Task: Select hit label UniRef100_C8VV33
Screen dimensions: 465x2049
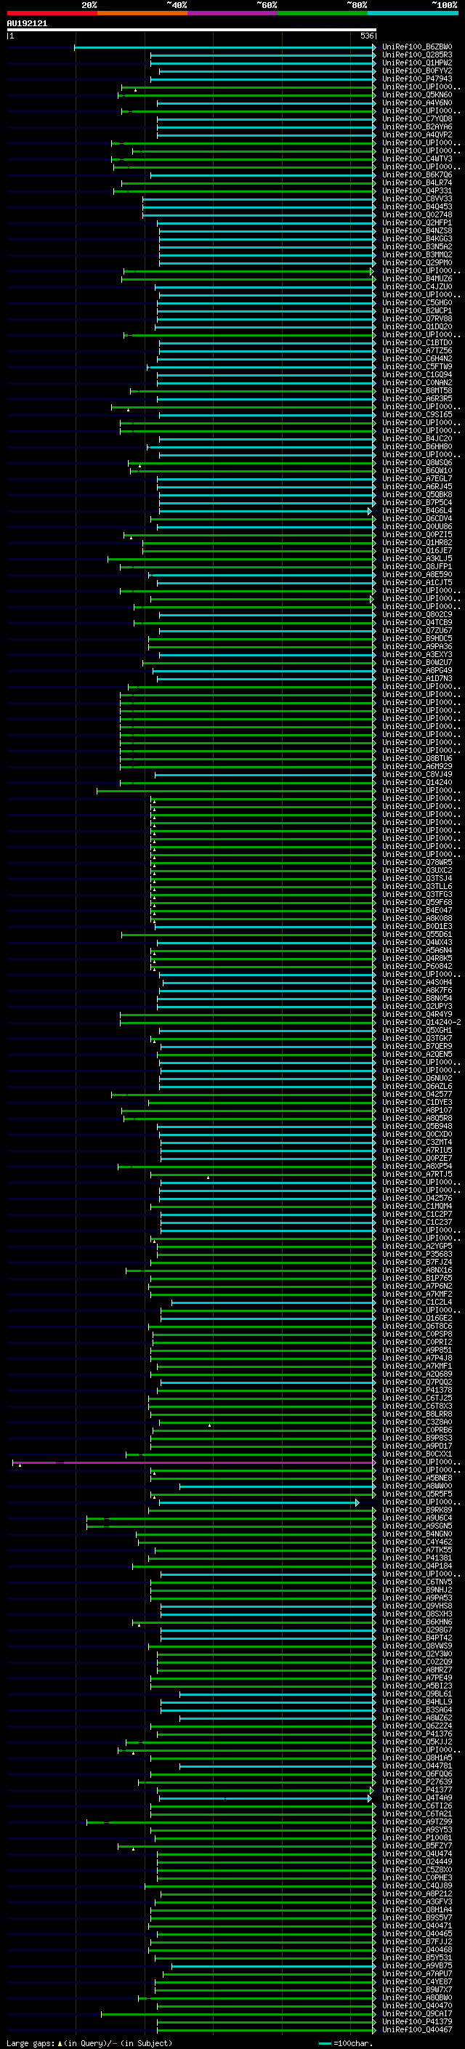Action: [x=417, y=199]
